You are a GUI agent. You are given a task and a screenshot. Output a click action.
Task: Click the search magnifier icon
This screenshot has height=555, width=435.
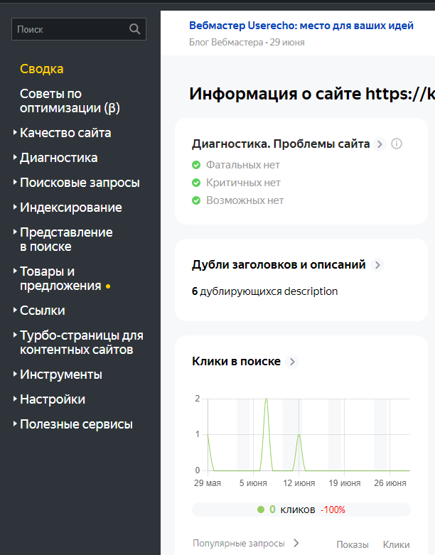tap(134, 29)
